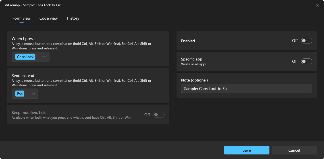Viewport: 324px width, 159px height.
Task: Close the Edit remap dialog
Action: coord(317,5)
